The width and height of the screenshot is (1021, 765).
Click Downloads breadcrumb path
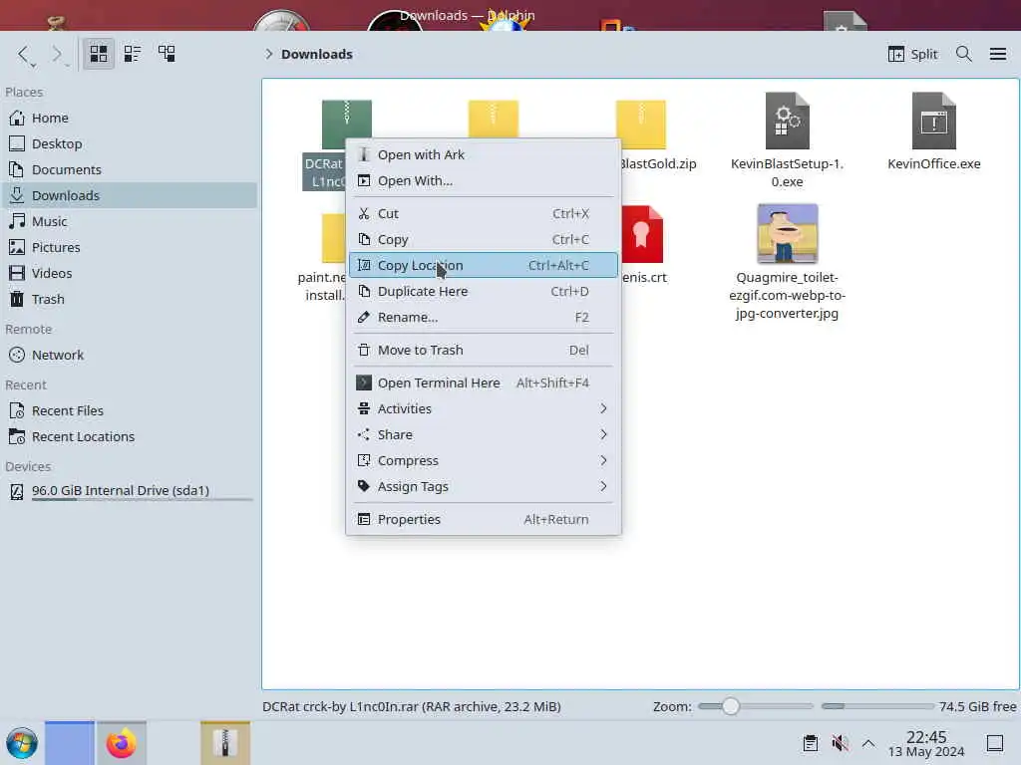click(316, 54)
